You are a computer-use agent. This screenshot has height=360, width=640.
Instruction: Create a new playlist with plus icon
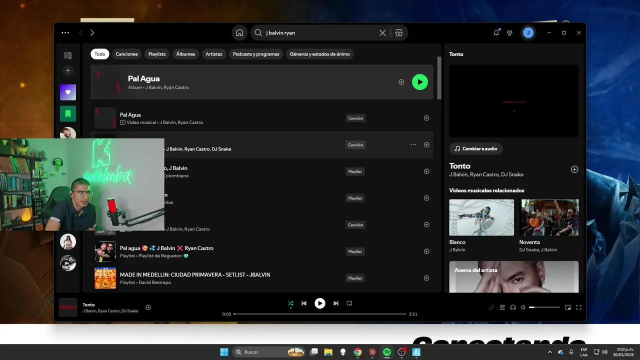68,70
